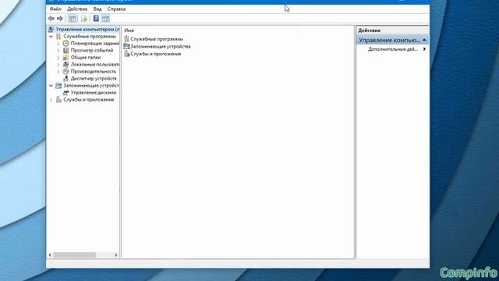This screenshot has width=499, height=281.
Task: Expand the Локальные пользователи node
Action: [58, 64]
